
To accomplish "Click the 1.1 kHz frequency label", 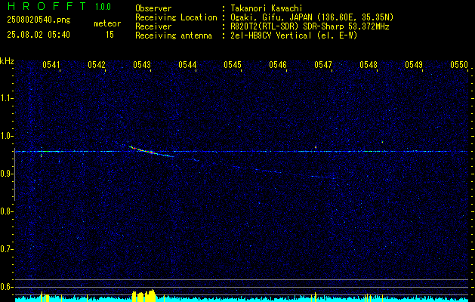I will tap(6, 98).
